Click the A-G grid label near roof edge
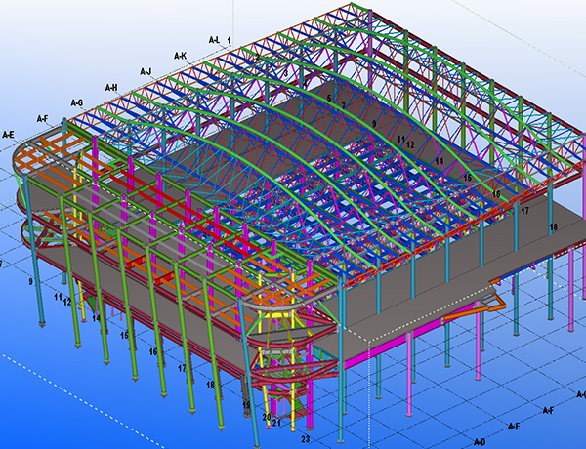586x449 pixels. [76, 102]
